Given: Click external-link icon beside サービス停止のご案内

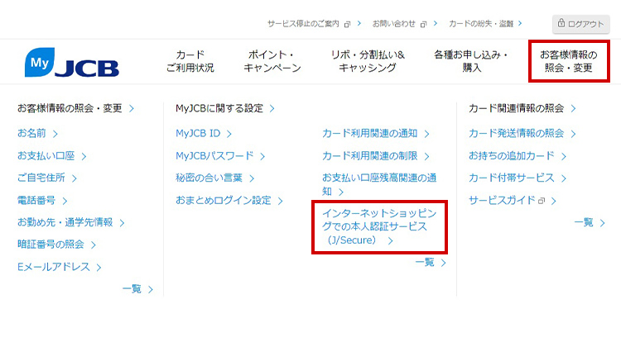Looking at the screenshot, I should [347, 25].
